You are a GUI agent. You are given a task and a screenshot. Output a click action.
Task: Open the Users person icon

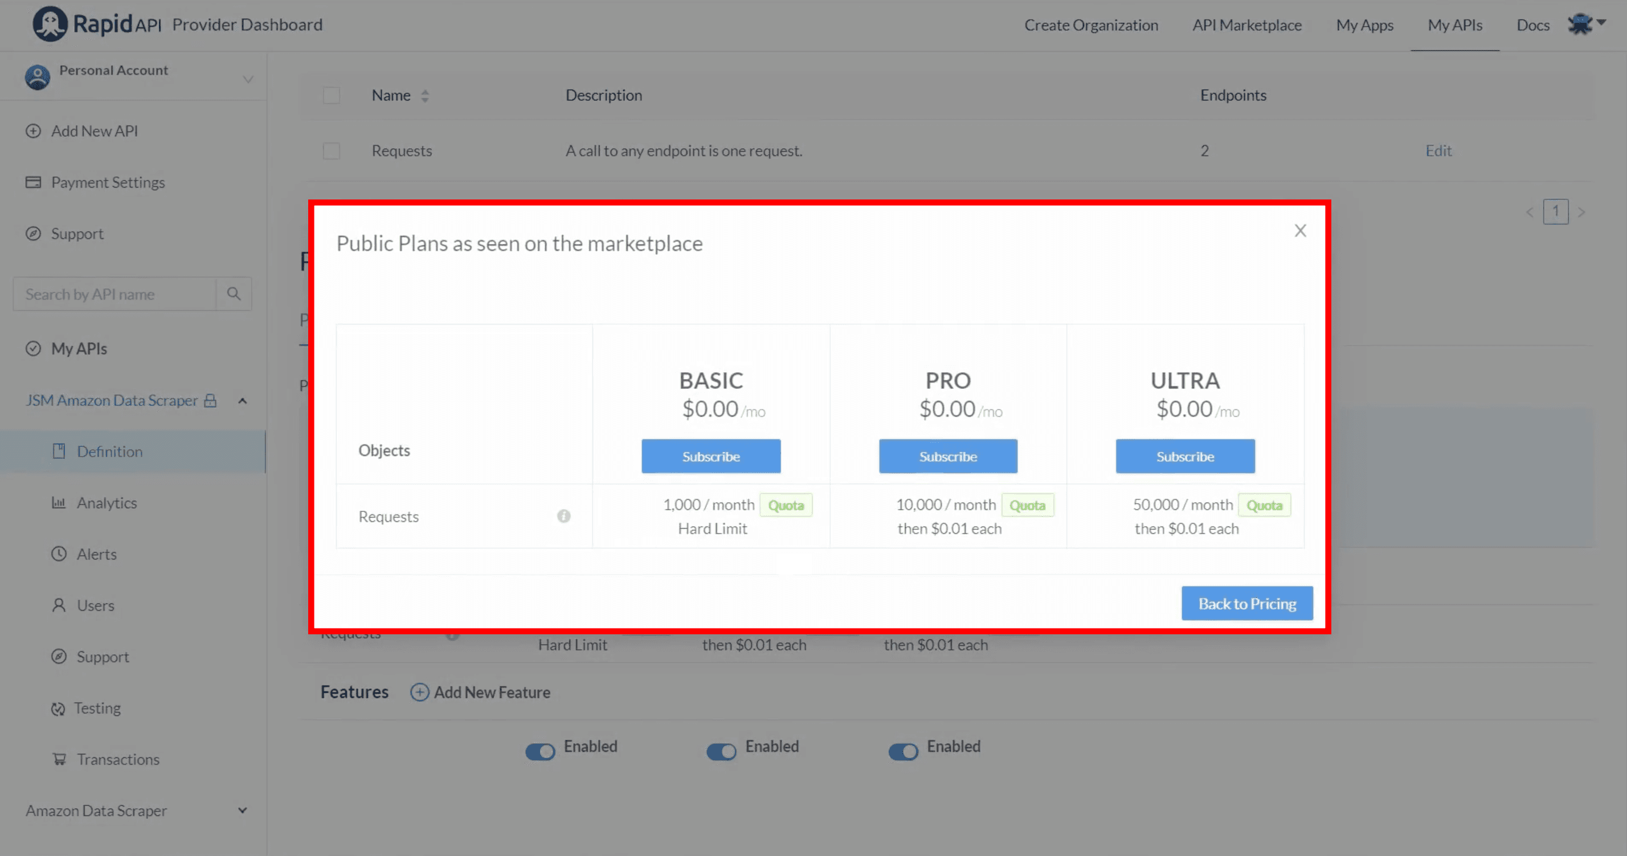pyautogui.click(x=59, y=605)
